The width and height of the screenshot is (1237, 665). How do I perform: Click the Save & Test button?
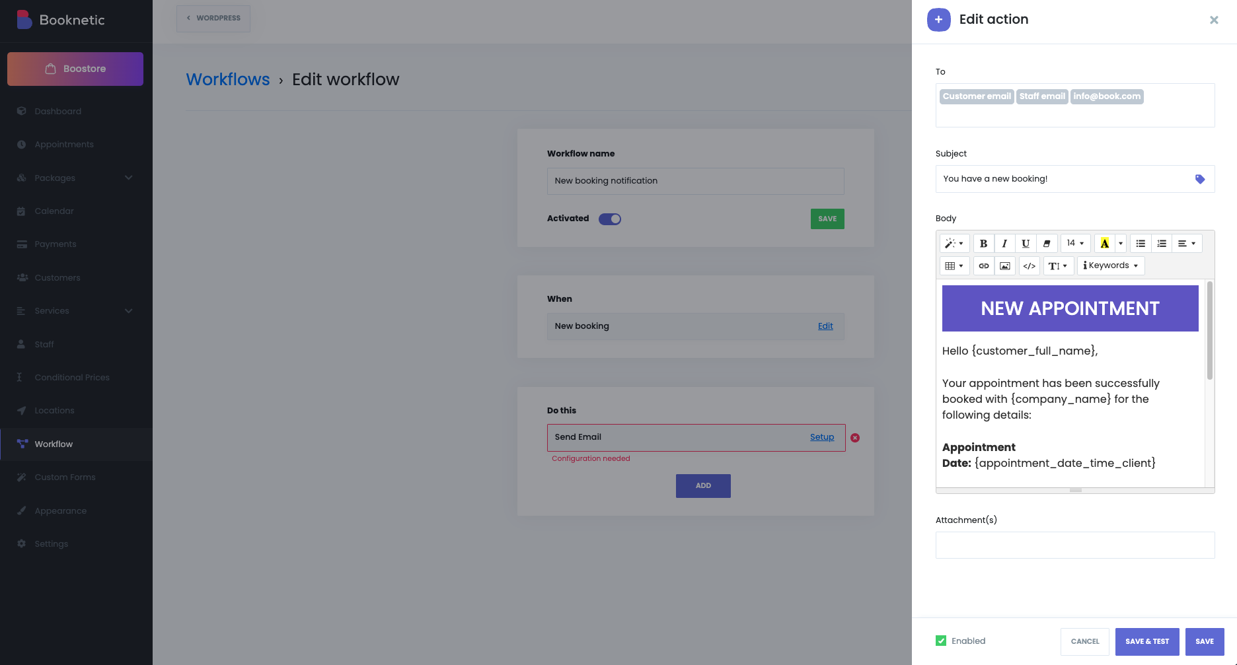(x=1147, y=641)
